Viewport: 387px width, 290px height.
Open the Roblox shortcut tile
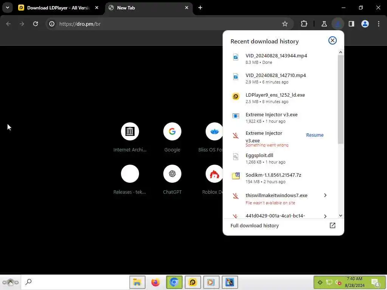coord(213,180)
